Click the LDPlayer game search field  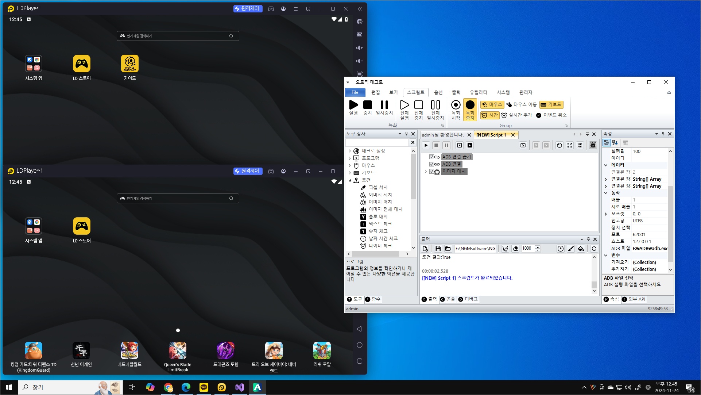(177, 36)
